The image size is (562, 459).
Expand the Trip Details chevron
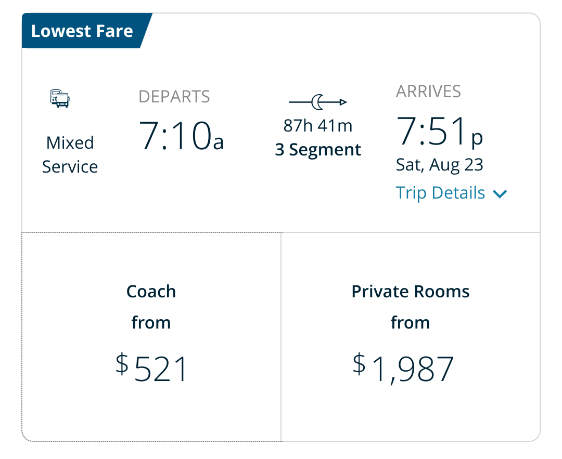click(x=500, y=194)
